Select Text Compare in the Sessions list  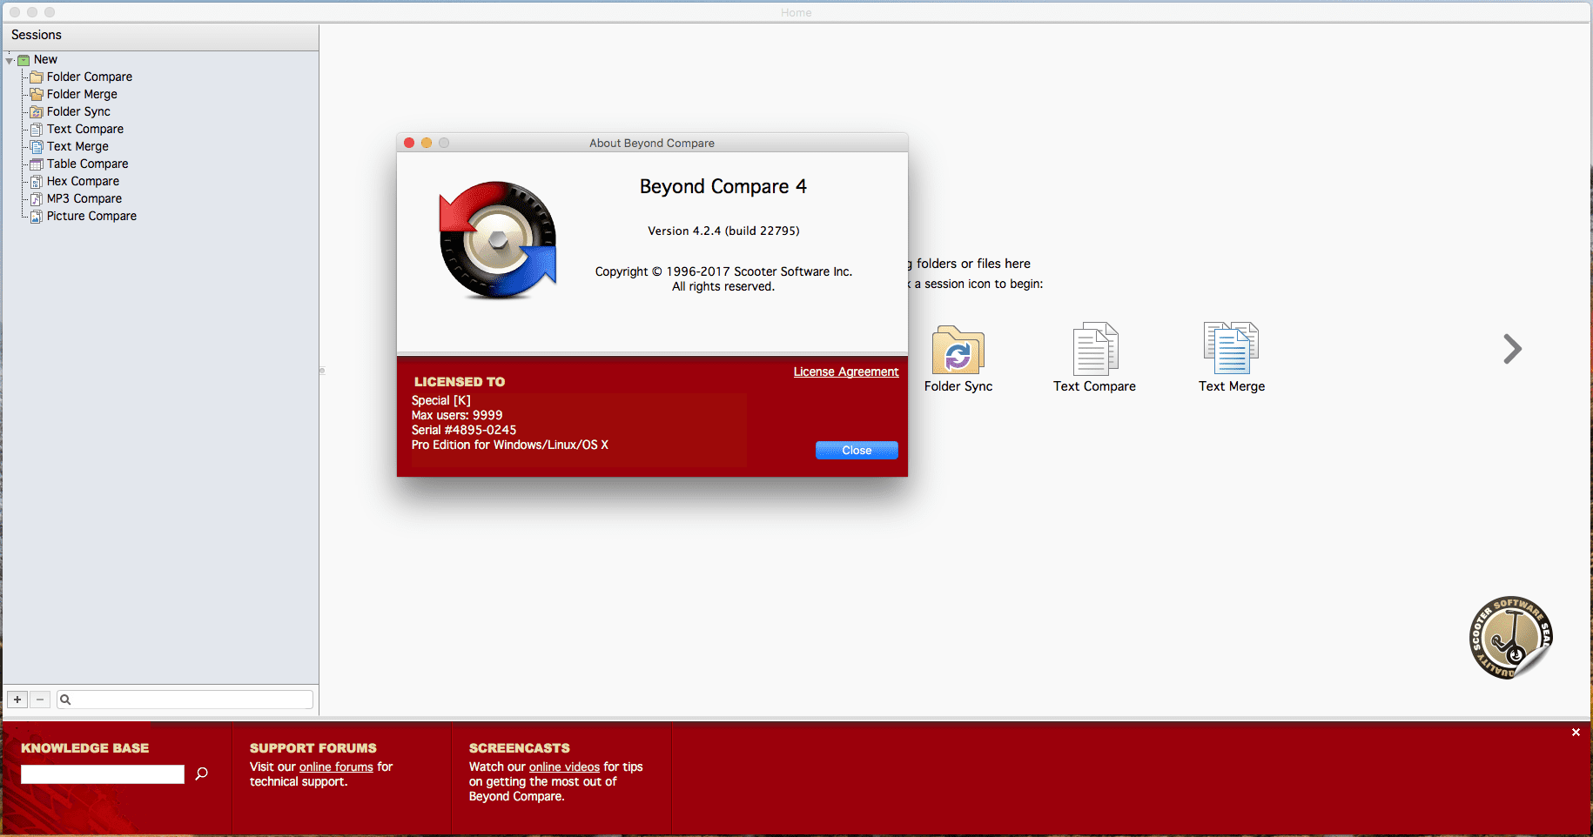click(85, 130)
